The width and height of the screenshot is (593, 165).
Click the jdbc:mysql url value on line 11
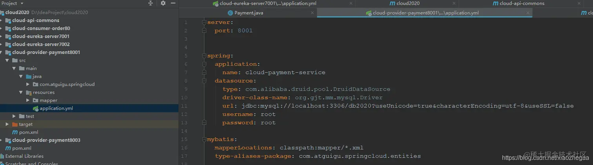tap(407, 106)
